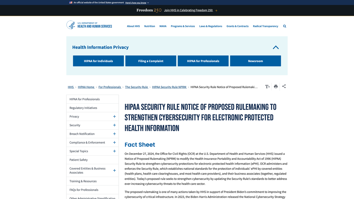
Task: Expand the Privacy sidebar section
Action: click(114, 117)
